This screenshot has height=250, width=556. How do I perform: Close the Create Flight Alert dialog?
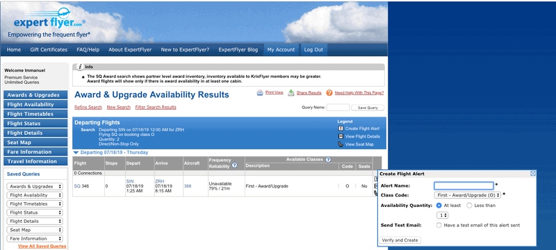[x=532, y=174]
